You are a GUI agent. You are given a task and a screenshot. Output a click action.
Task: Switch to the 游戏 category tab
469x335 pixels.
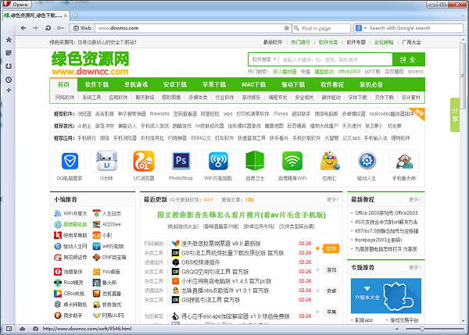coord(331,270)
